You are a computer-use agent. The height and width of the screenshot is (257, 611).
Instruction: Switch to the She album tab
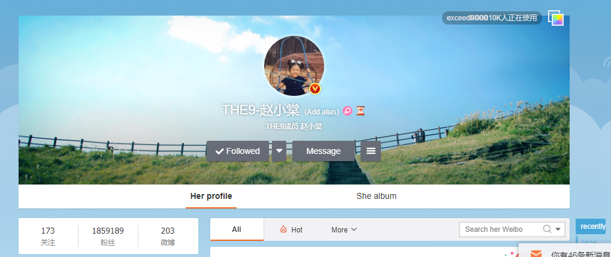pos(376,196)
